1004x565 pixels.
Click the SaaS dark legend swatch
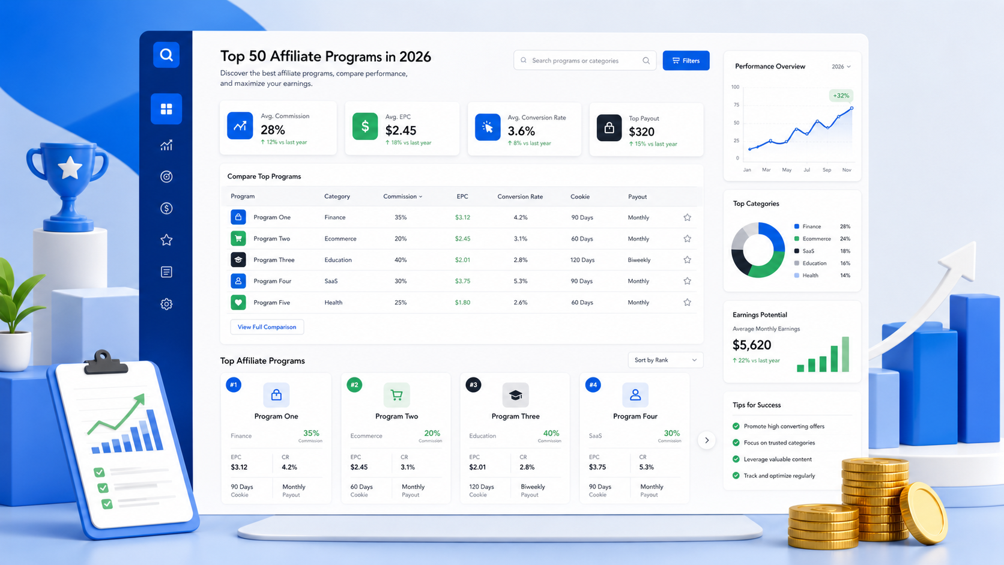pyautogui.click(x=797, y=251)
